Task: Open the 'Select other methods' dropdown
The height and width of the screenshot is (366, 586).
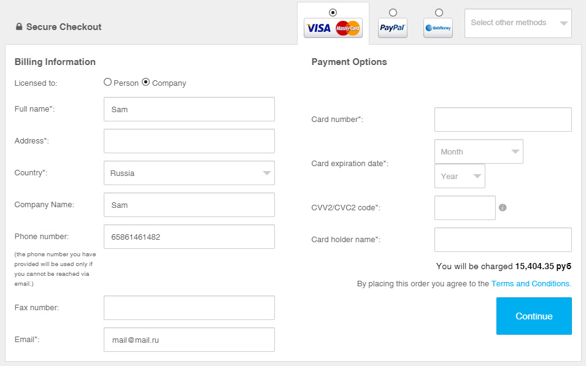Action: [x=518, y=23]
